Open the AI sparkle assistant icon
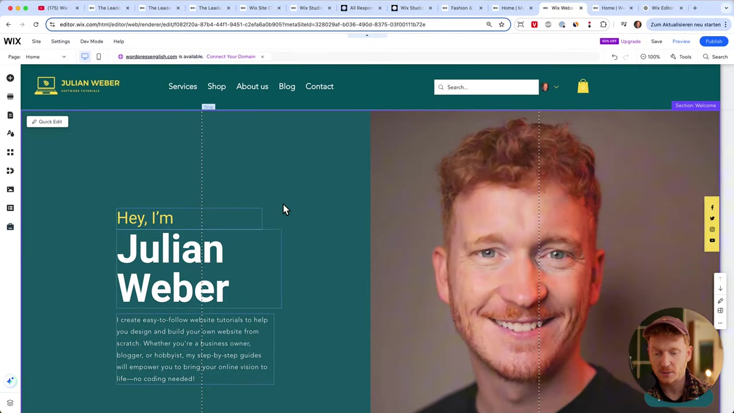Viewport: 734px width, 413px height. (10, 381)
